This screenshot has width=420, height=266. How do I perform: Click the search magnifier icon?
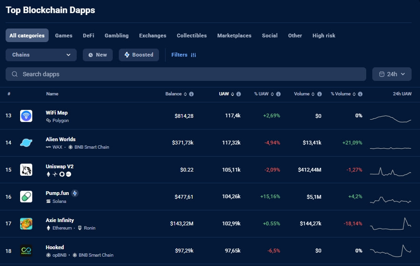click(14, 74)
